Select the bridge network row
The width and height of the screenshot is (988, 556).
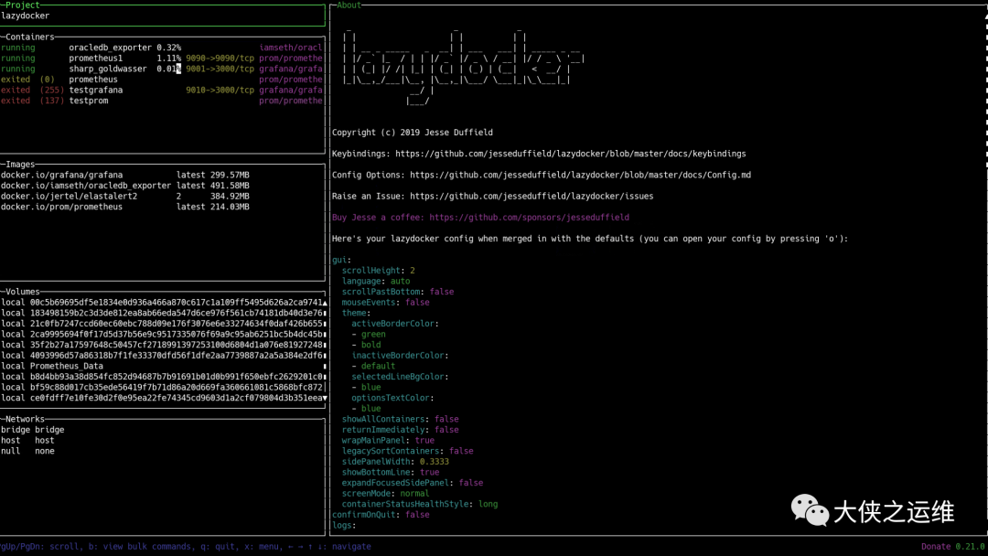click(x=33, y=430)
